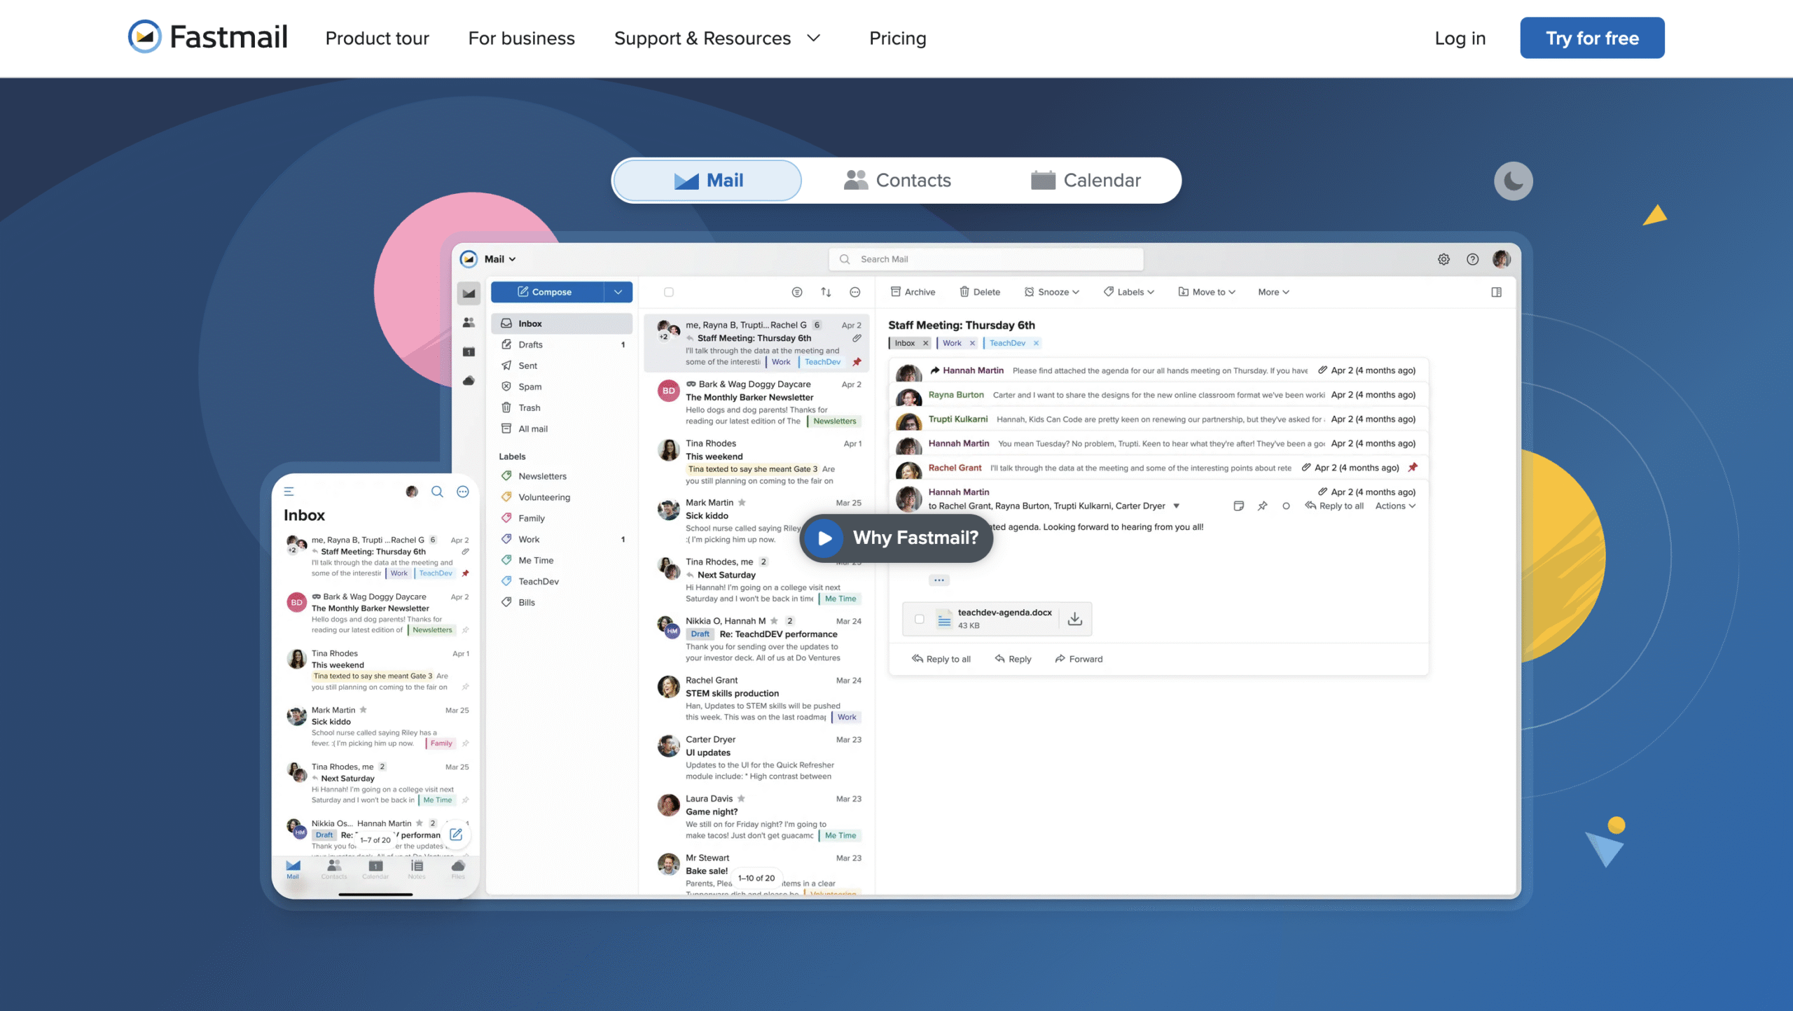Open the Drafts folder
Screen dimensions: 1793x1011
[562, 344]
